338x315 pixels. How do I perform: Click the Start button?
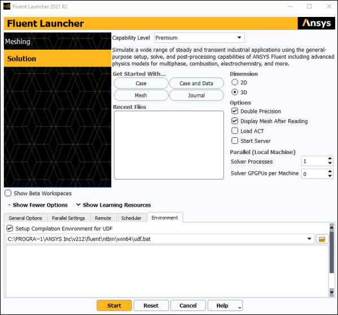tap(114, 305)
